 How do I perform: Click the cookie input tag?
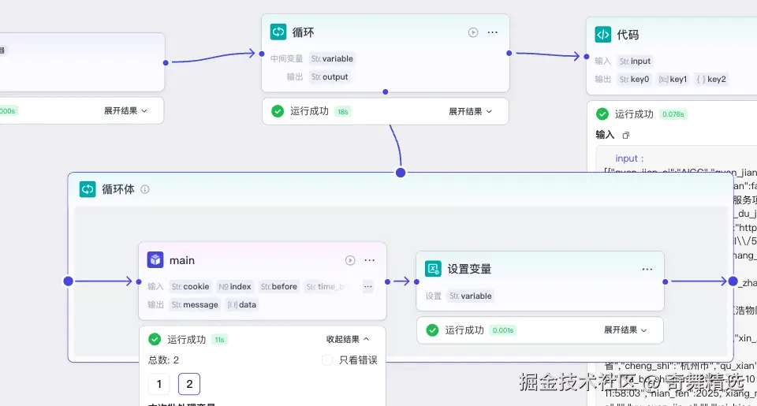190,287
